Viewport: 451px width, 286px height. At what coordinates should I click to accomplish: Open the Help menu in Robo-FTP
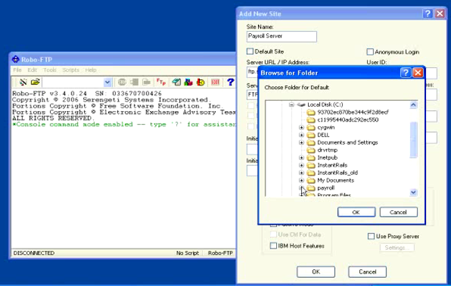click(x=91, y=70)
